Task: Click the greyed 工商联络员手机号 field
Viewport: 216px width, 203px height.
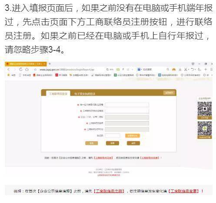Action: click(127, 129)
